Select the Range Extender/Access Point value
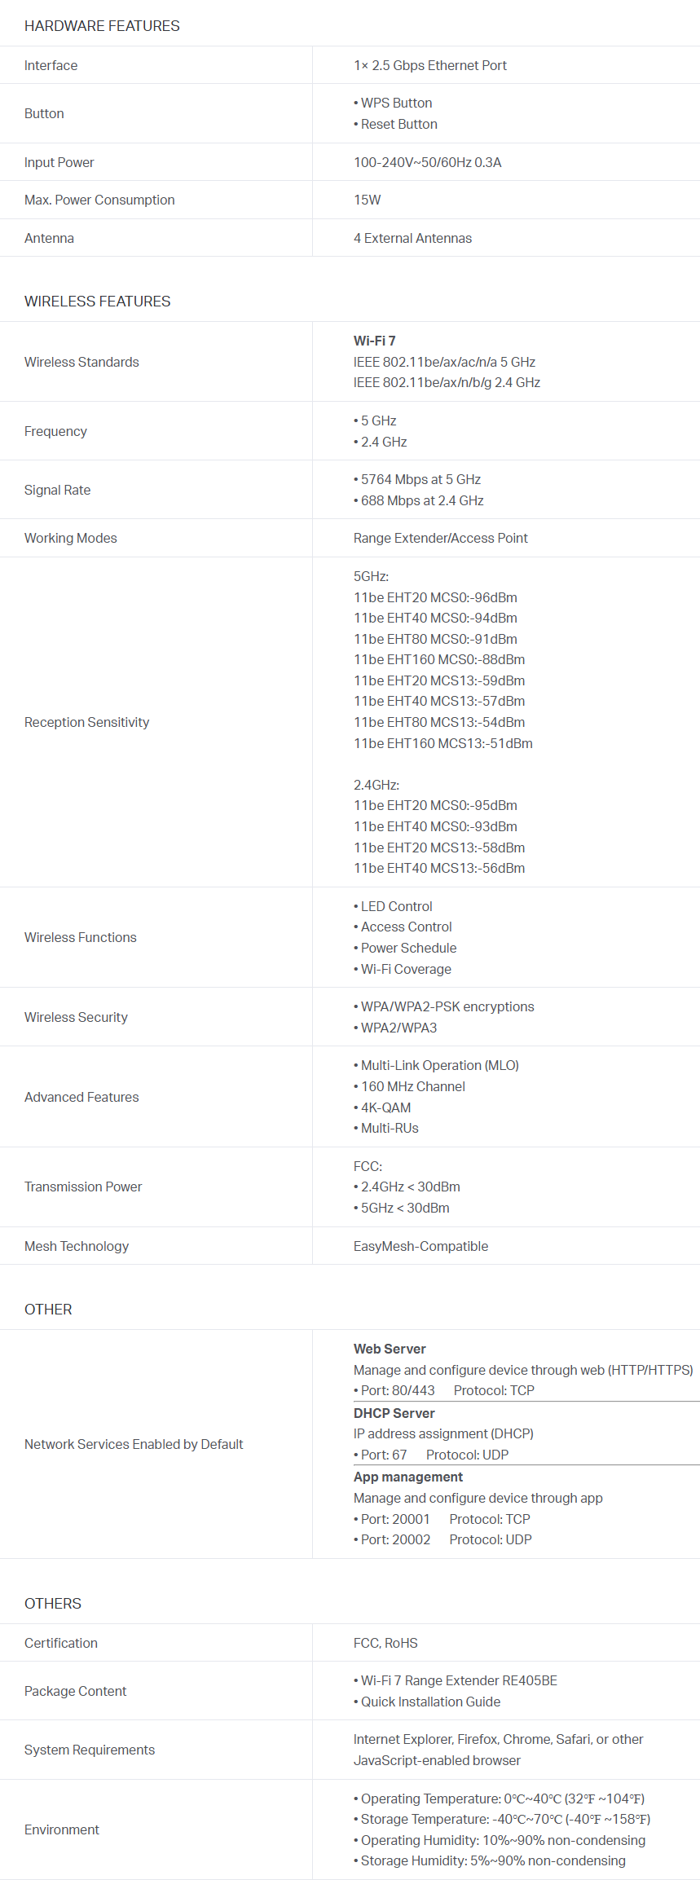Screen dimensions: 700x1880 click(440, 538)
